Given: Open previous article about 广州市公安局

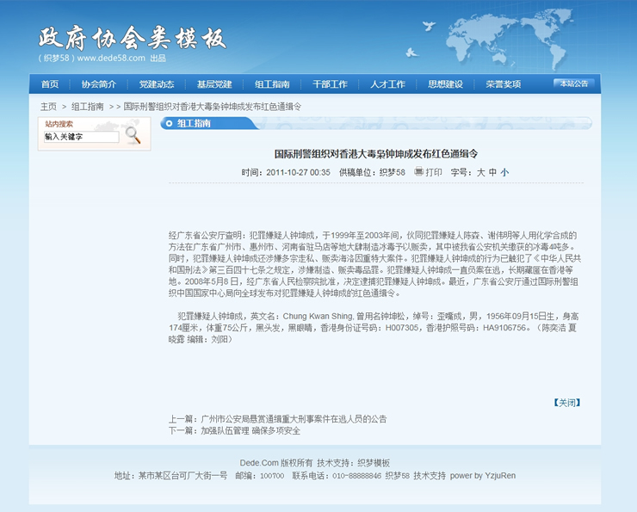Looking at the screenshot, I should tap(293, 419).
